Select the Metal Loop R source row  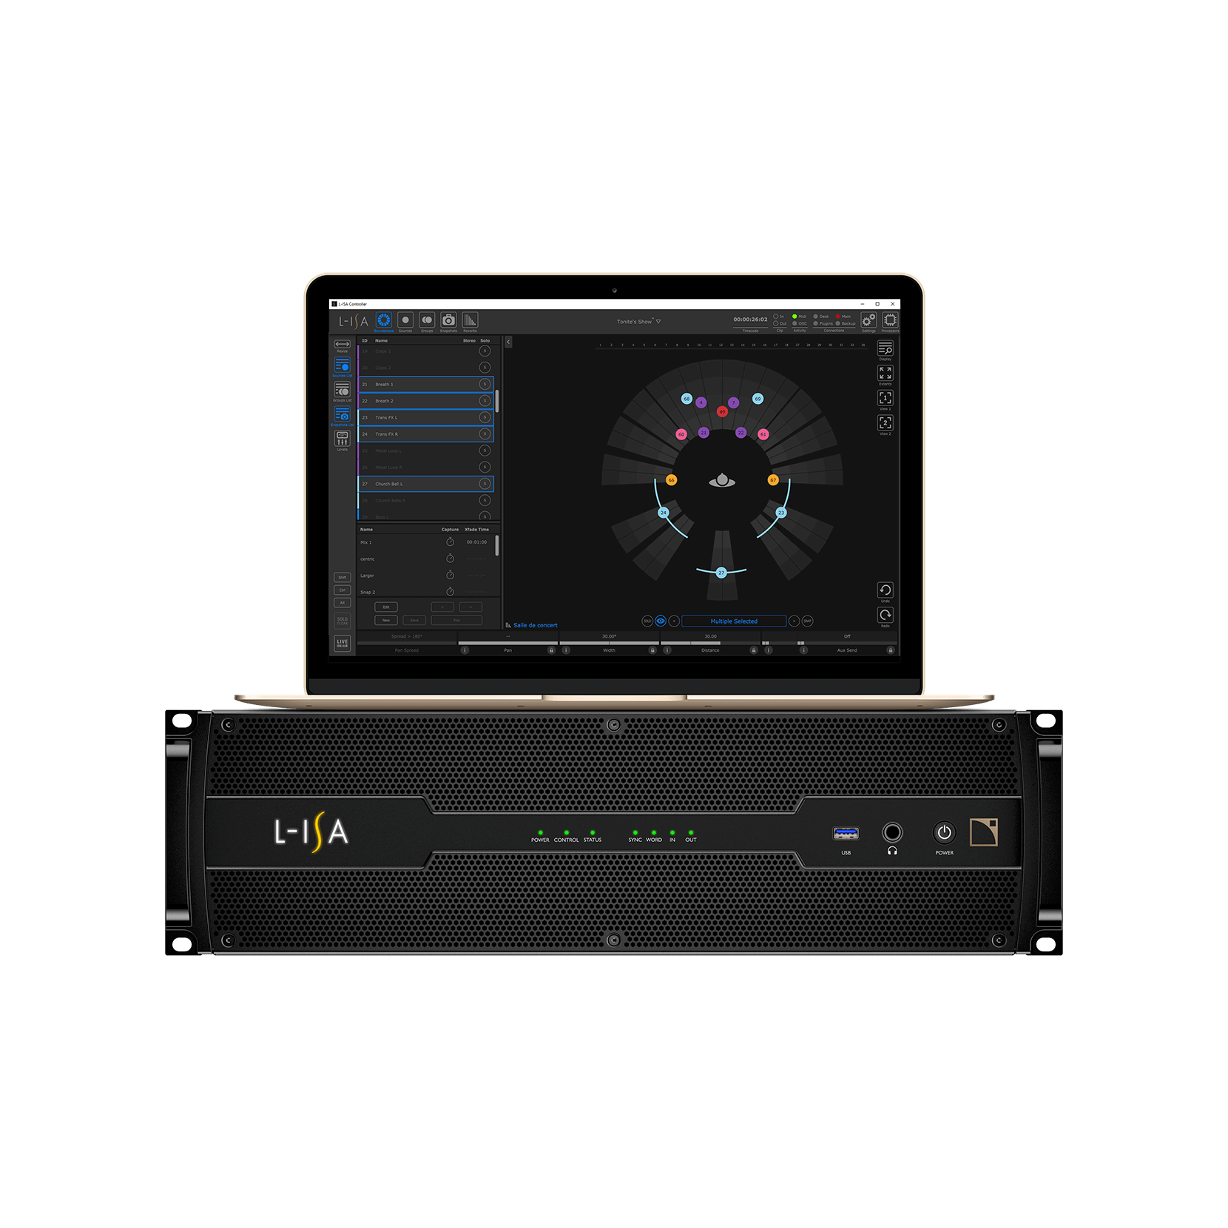[426, 467]
